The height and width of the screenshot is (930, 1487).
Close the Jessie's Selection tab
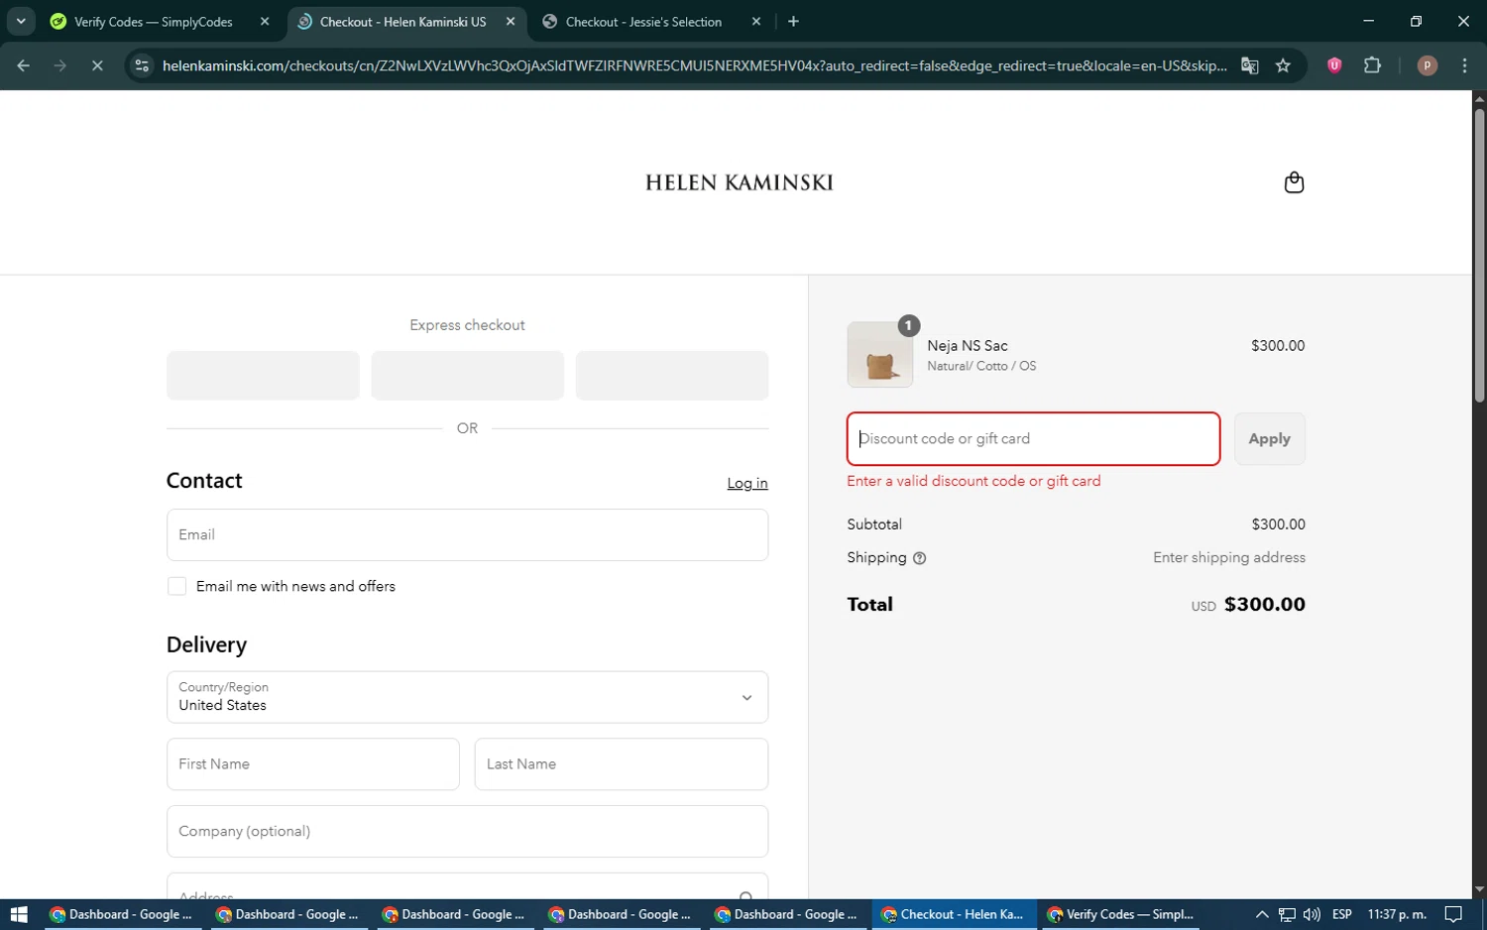click(x=756, y=21)
